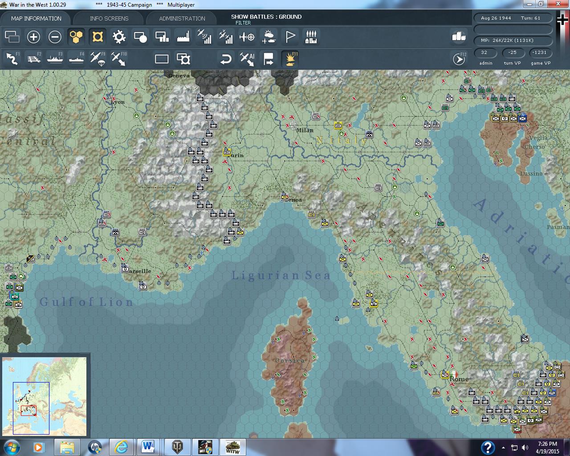Click the twin-plane signal bars icon

pyautogui.click(x=226, y=37)
